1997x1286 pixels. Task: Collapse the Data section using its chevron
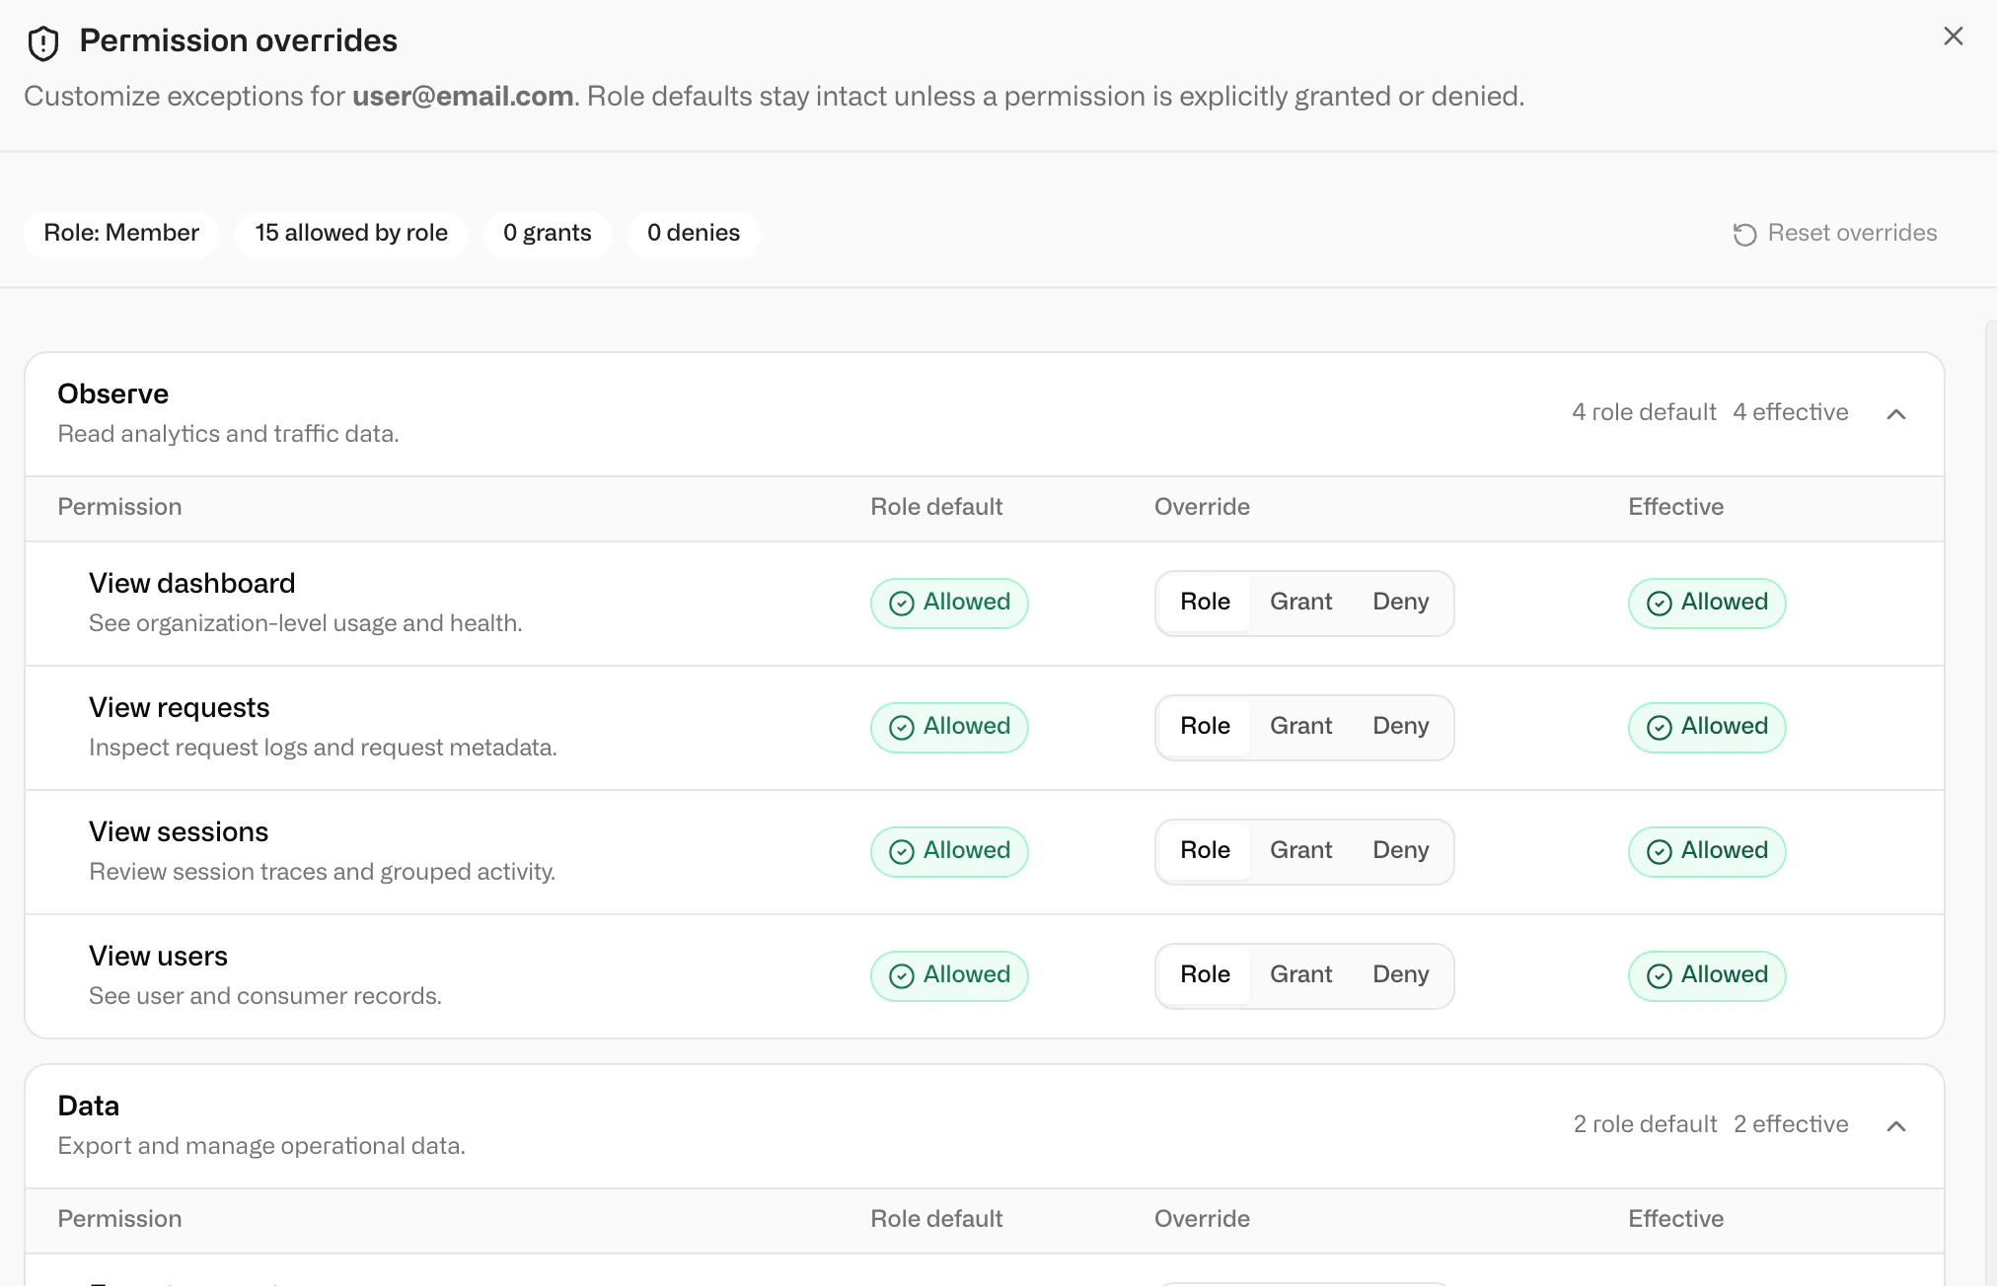pos(1895,1125)
